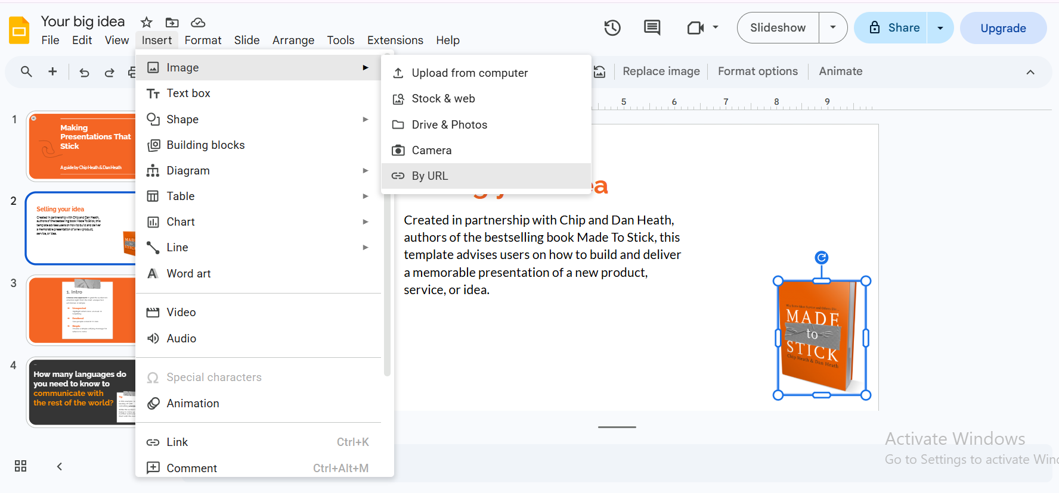Click the Upgrade button
The image size is (1059, 493).
pyautogui.click(x=1004, y=28)
